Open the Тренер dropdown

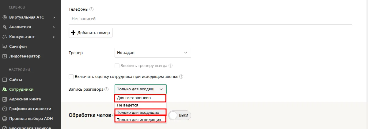pos(153,53)
